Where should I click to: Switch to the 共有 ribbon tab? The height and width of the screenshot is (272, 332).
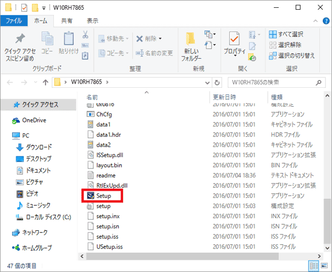point(67,21)
